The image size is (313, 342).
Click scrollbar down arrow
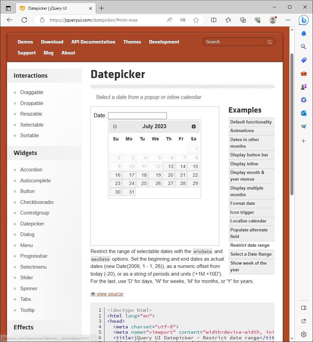pyautogui.click(x=292, y=339)
